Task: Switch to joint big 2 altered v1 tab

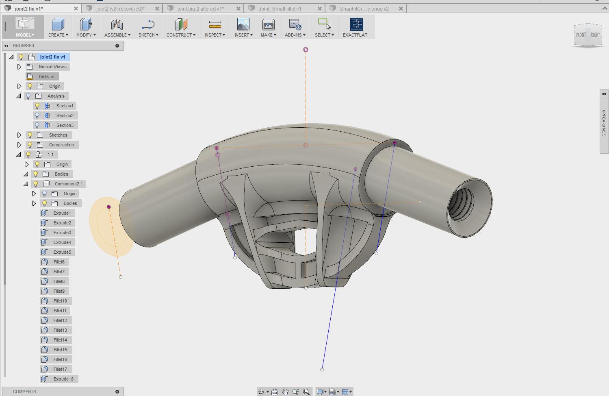Action: [x=200, y=9]
